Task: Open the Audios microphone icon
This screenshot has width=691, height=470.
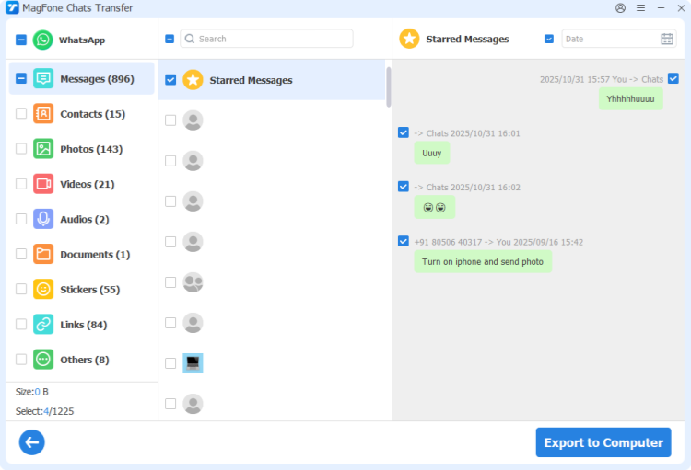Action: click(43, 219)
